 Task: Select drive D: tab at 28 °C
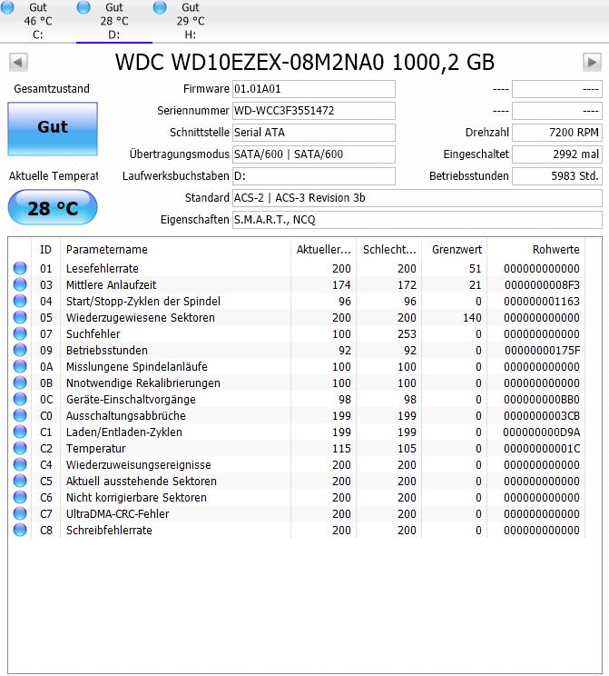pyautogui.click(x=114, y=21)
